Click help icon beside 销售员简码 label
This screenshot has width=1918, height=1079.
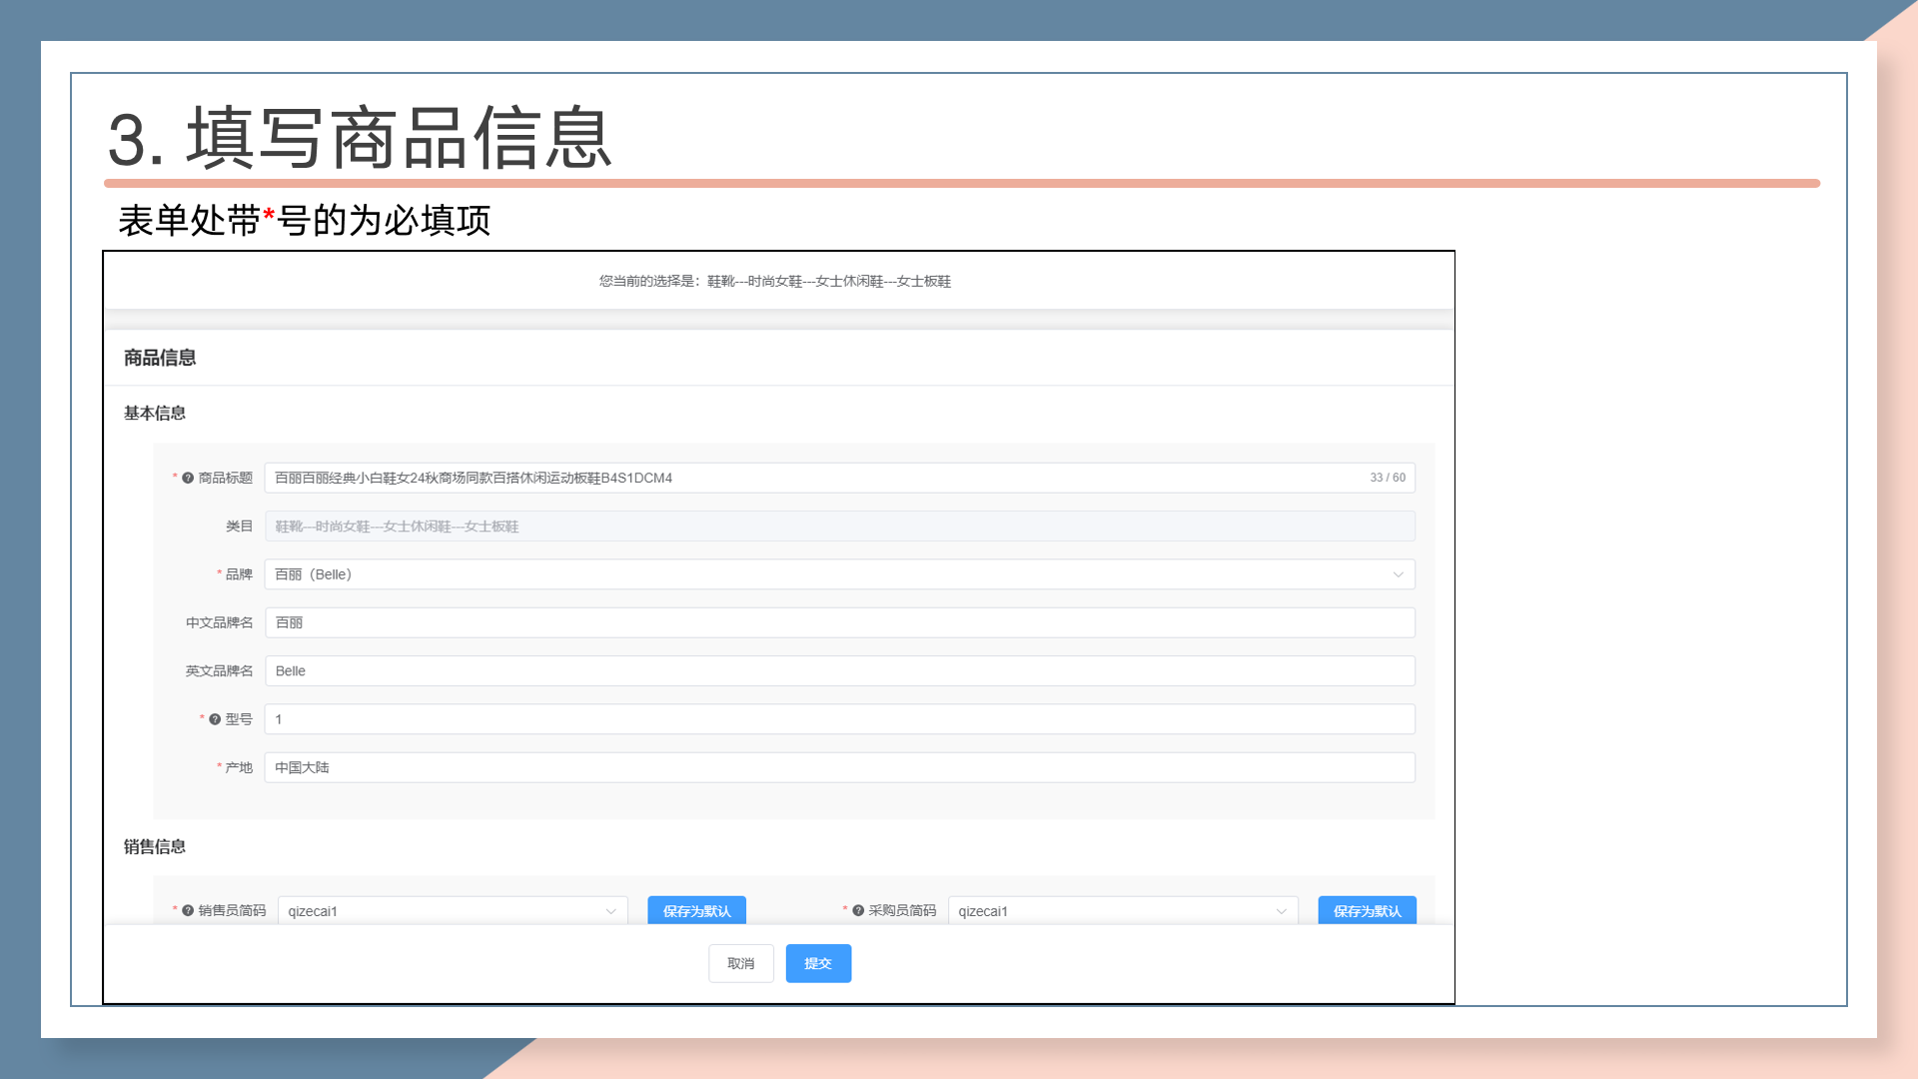point(188,911)
